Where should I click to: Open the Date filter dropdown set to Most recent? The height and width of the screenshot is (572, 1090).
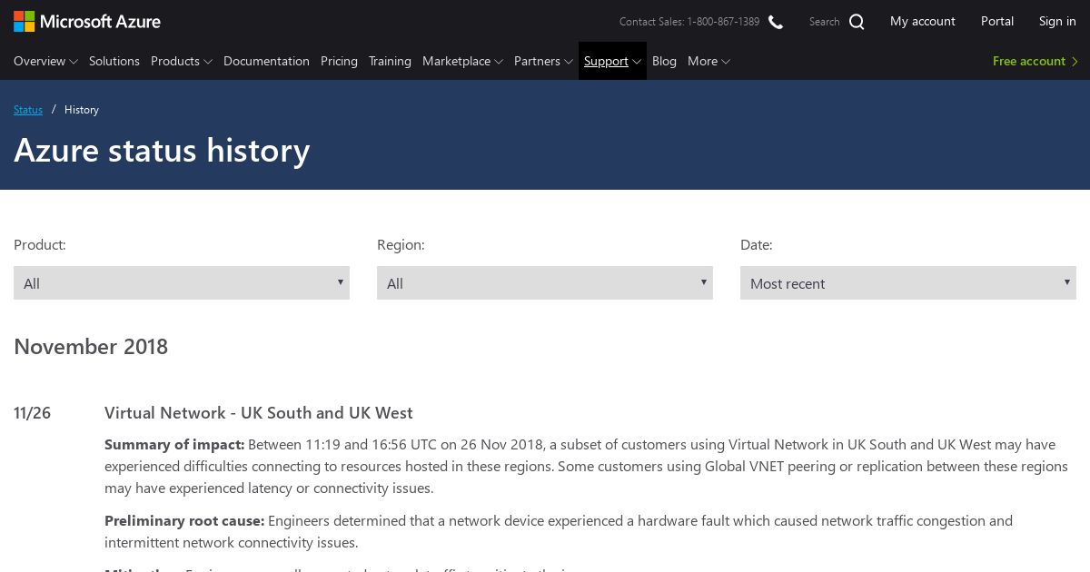tap(908, 283)
